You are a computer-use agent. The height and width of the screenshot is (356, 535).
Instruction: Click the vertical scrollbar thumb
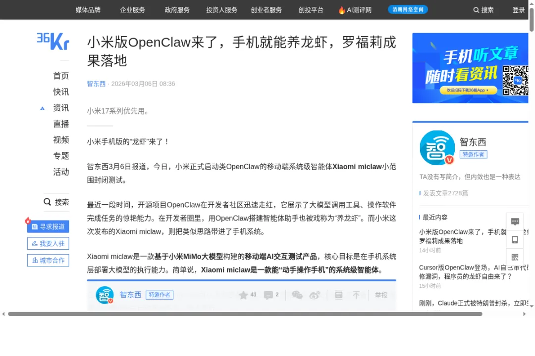click(532, 20)
